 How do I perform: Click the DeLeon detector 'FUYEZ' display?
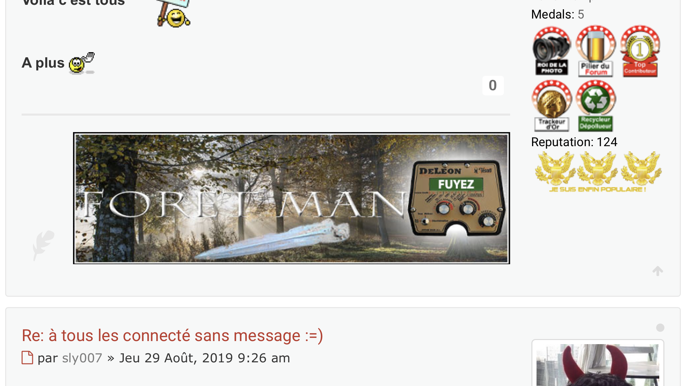456,185
